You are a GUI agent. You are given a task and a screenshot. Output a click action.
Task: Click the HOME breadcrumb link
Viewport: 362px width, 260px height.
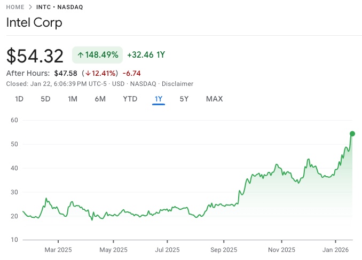tap(17, 7)
